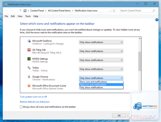This screenshot has width=161, height=122.
Task: Click the Gõ Tiếng Việt red V icon
Action: [x=29, y=50]
